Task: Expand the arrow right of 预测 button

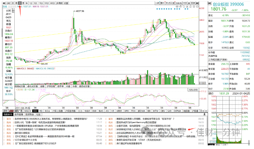Action: tap(197, 3)
